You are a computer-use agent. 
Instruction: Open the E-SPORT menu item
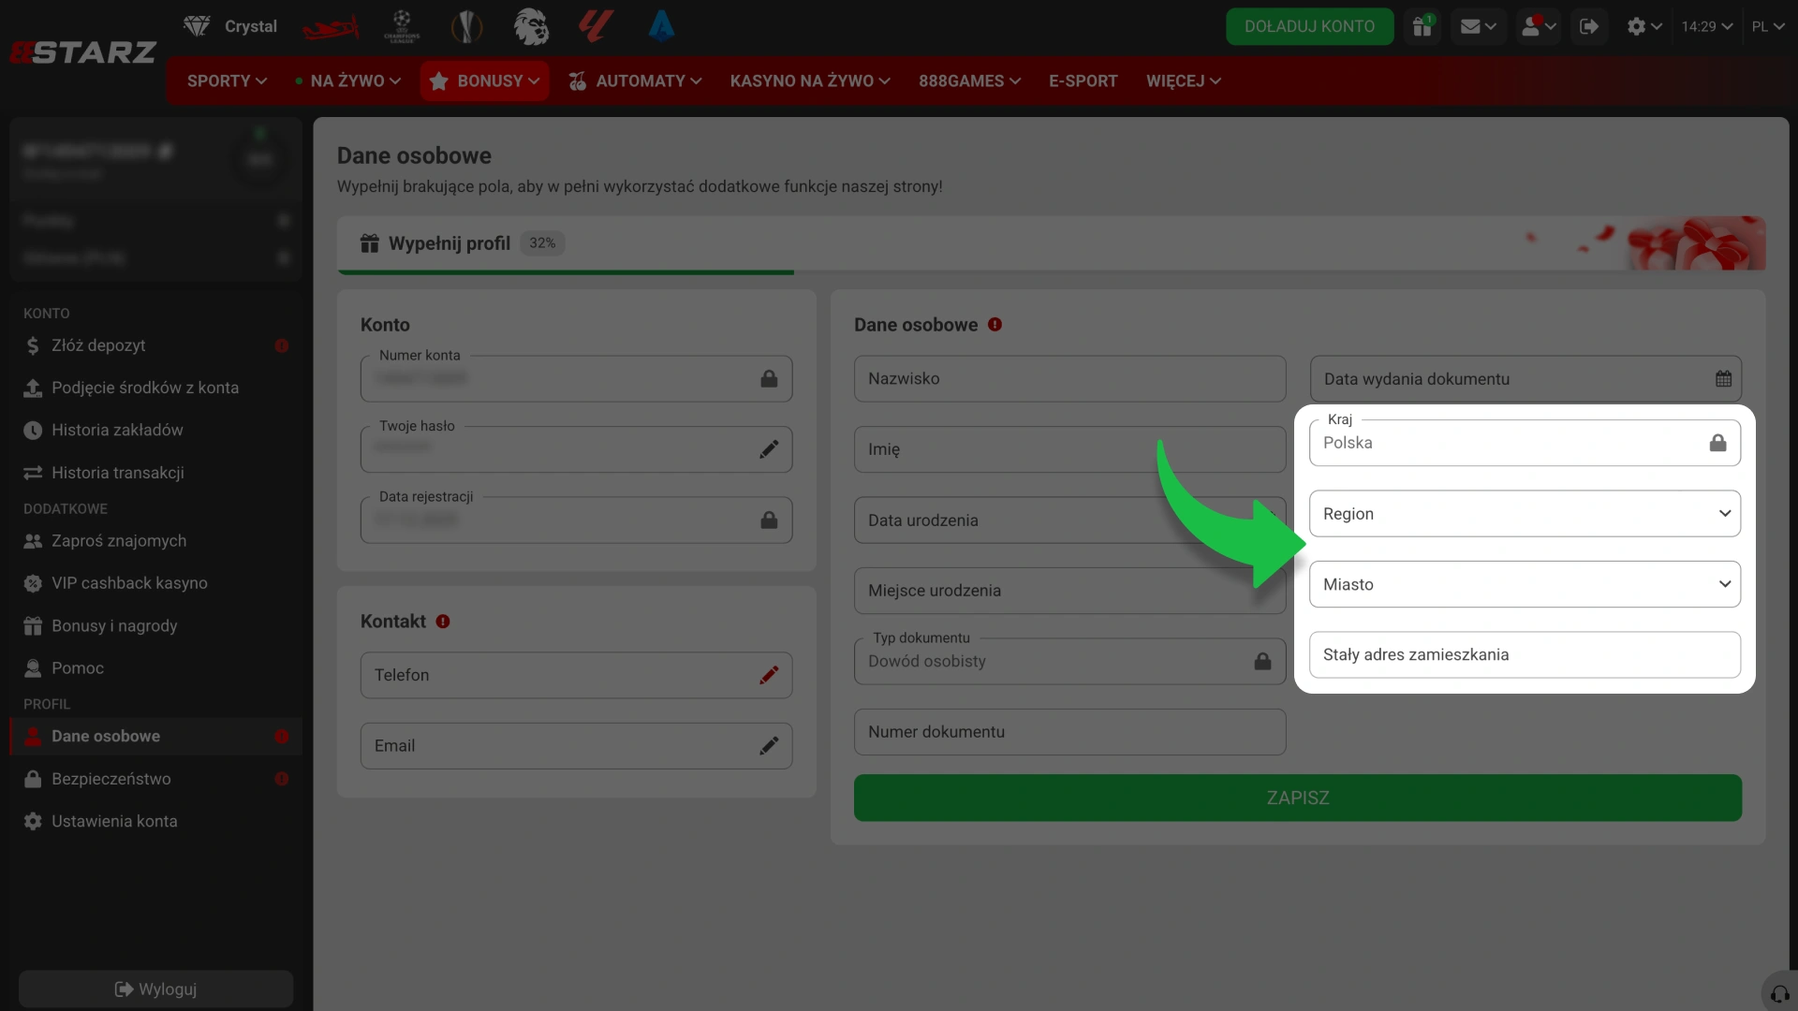tap(1083, 81)
